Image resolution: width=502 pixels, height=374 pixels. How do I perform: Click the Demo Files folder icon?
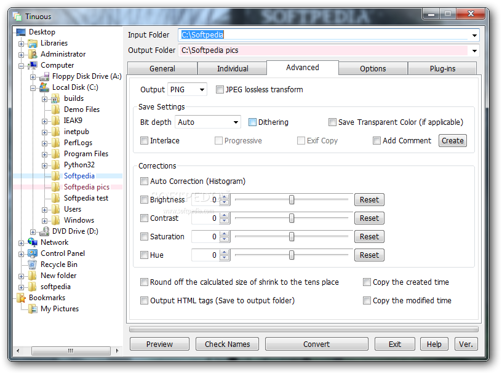click(x=55, y=109)
